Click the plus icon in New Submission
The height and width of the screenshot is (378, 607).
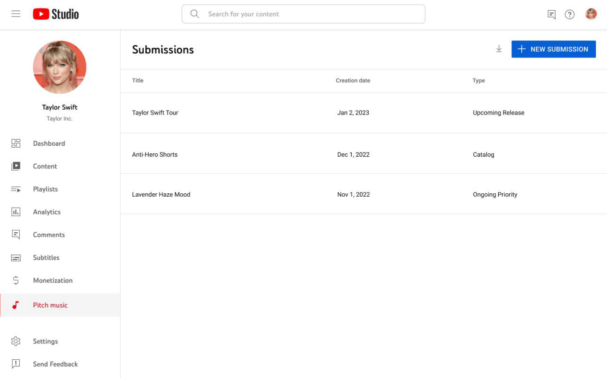click(521, 49)
